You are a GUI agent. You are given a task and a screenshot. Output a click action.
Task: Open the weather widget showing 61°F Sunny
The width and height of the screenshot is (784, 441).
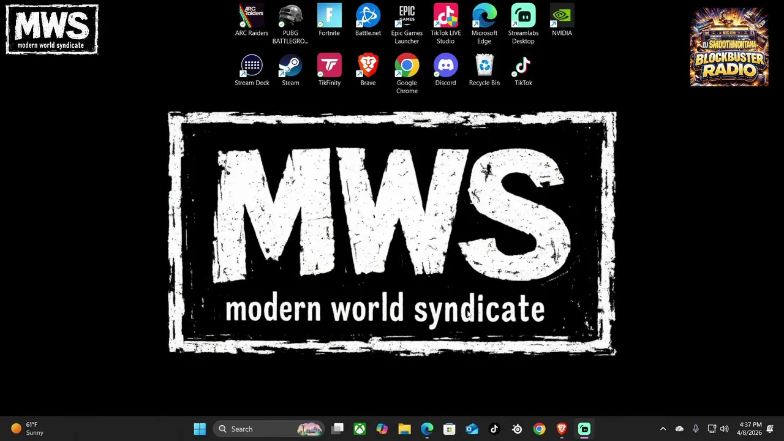28,429
